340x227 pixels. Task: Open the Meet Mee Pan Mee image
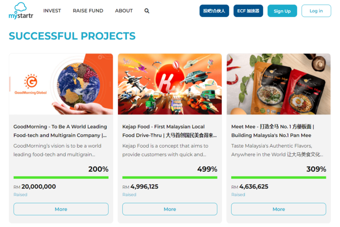pyautogui.click(x=279, y=84)
